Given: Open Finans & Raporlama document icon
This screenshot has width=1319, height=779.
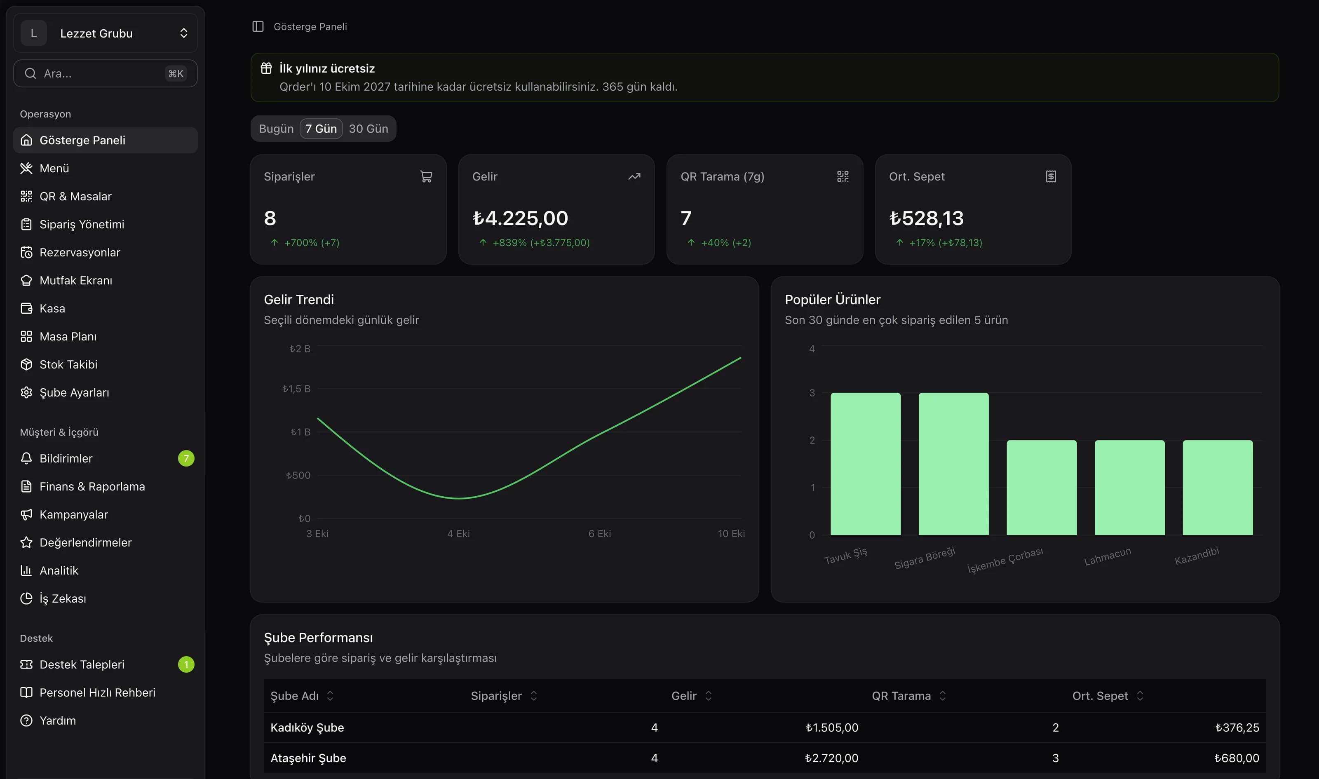Looking at the screenshot, I should pyautogui.click(x=26, y=487).
